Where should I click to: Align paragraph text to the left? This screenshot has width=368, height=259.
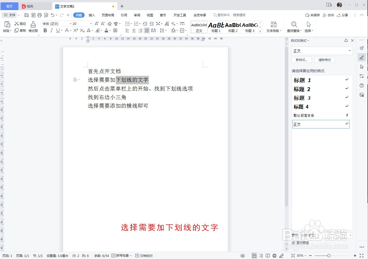[127, 31]
